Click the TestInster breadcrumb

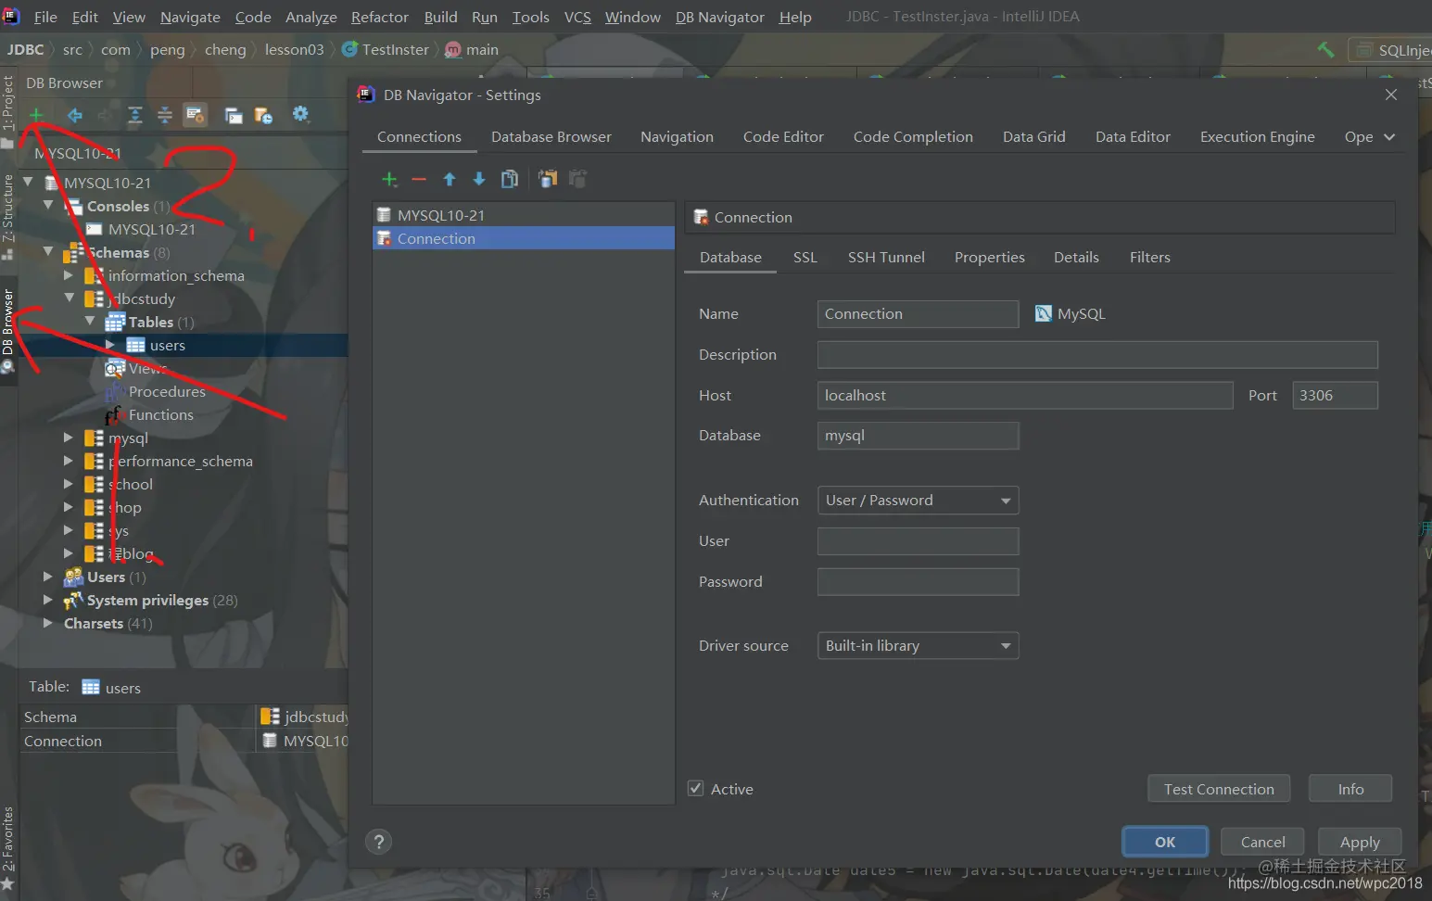[386, 50]
